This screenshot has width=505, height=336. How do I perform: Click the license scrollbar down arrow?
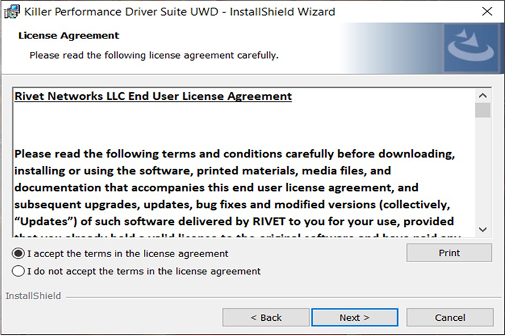pyautogui.click(x=483, y=229)
